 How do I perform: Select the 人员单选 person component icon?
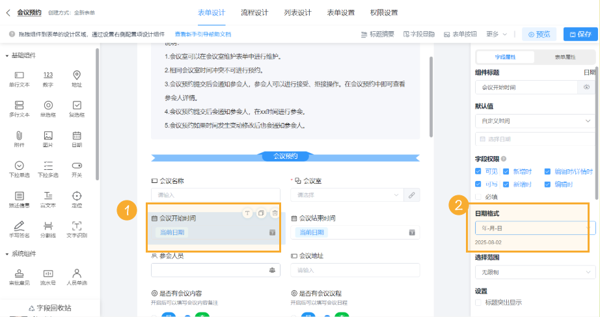point(77,273)
